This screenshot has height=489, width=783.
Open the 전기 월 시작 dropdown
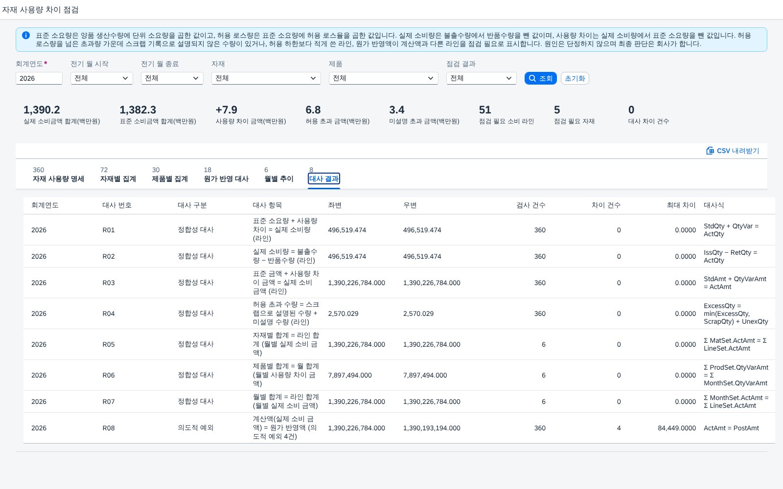coord(102,78)
